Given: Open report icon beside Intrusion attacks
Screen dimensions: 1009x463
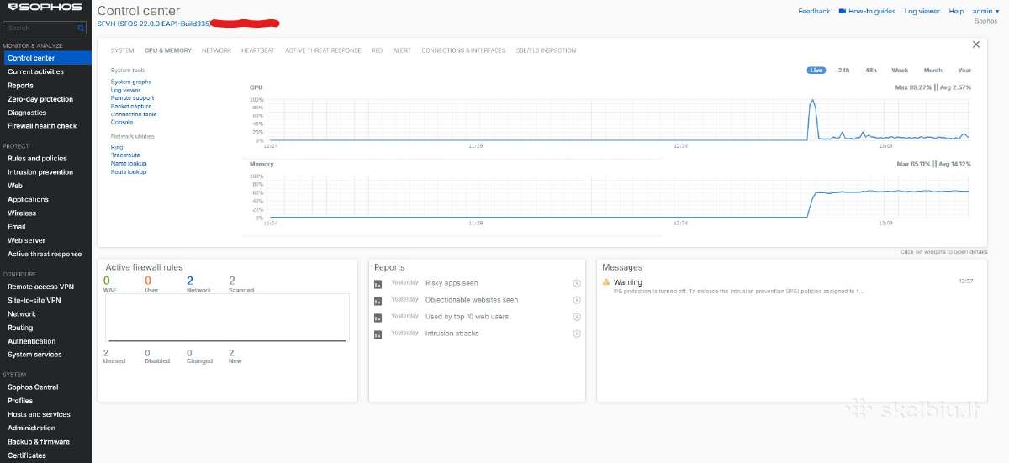Looking at the screenshot, I should 378,334.
